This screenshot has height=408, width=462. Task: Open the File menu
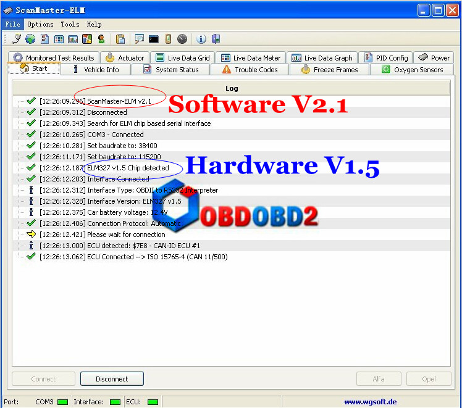point(12,24)
